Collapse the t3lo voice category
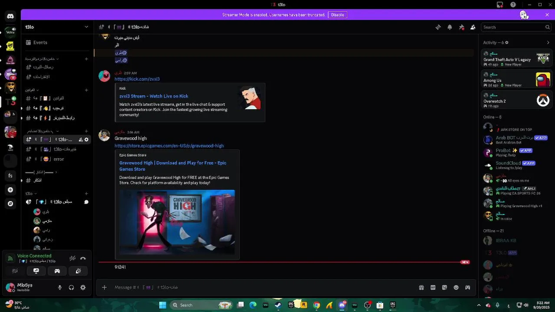 31,194
